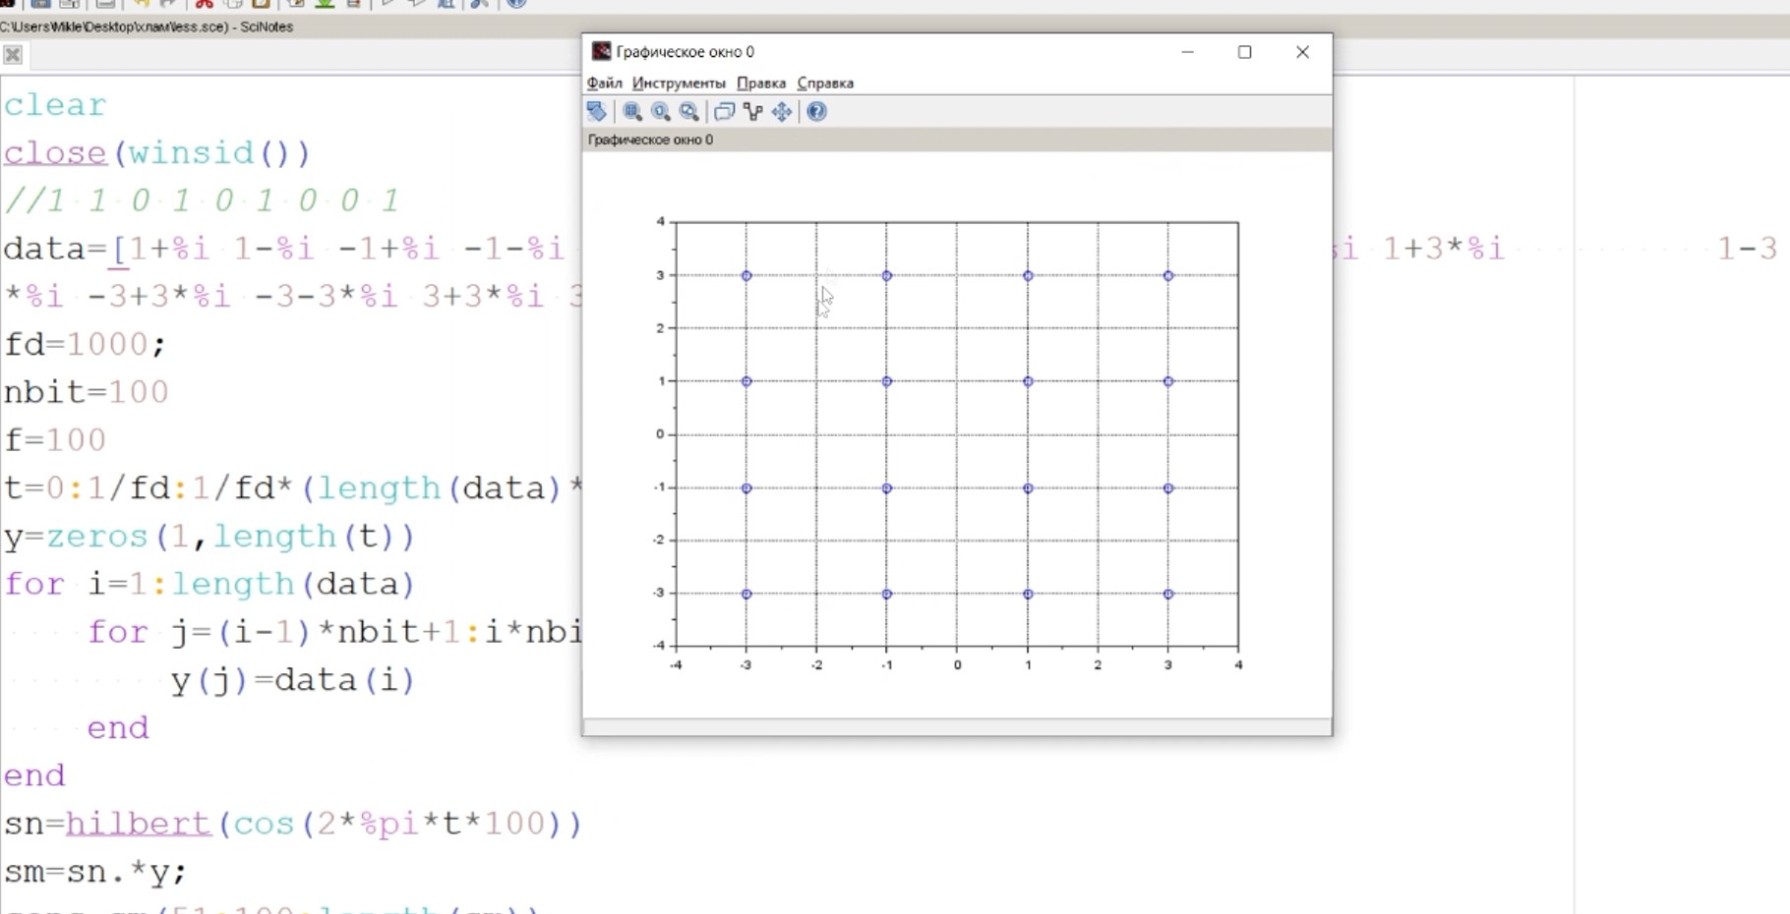
Task: Minimize the Графическое окно 0 window
Action: pyautogui.click(x=1188, y=52)
